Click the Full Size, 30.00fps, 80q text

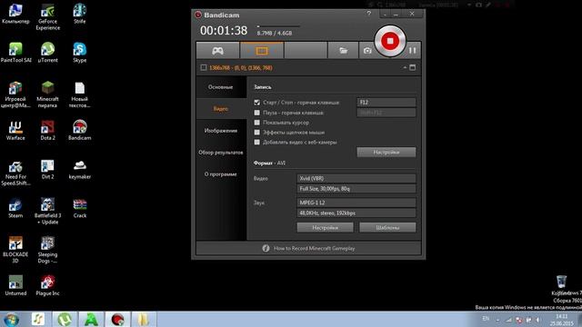(325, 189)
